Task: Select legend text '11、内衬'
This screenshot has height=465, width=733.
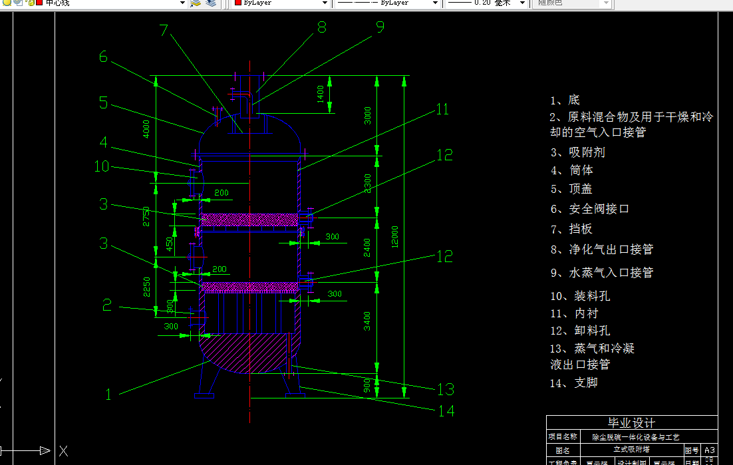Action: tap(575, 313)
